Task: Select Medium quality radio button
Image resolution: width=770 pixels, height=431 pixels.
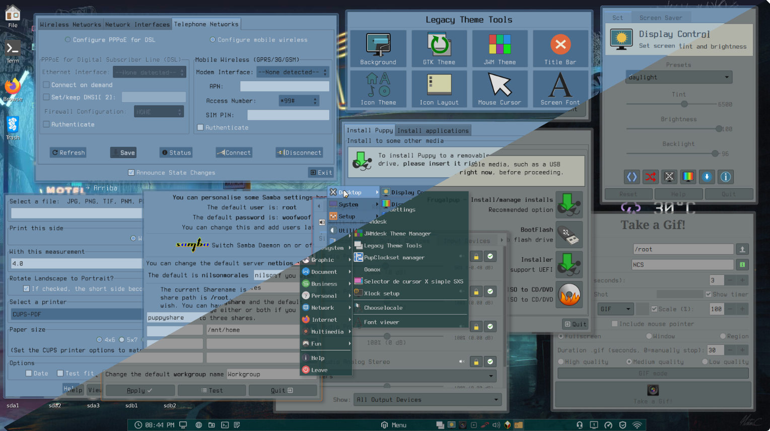Action: [629, 362]
